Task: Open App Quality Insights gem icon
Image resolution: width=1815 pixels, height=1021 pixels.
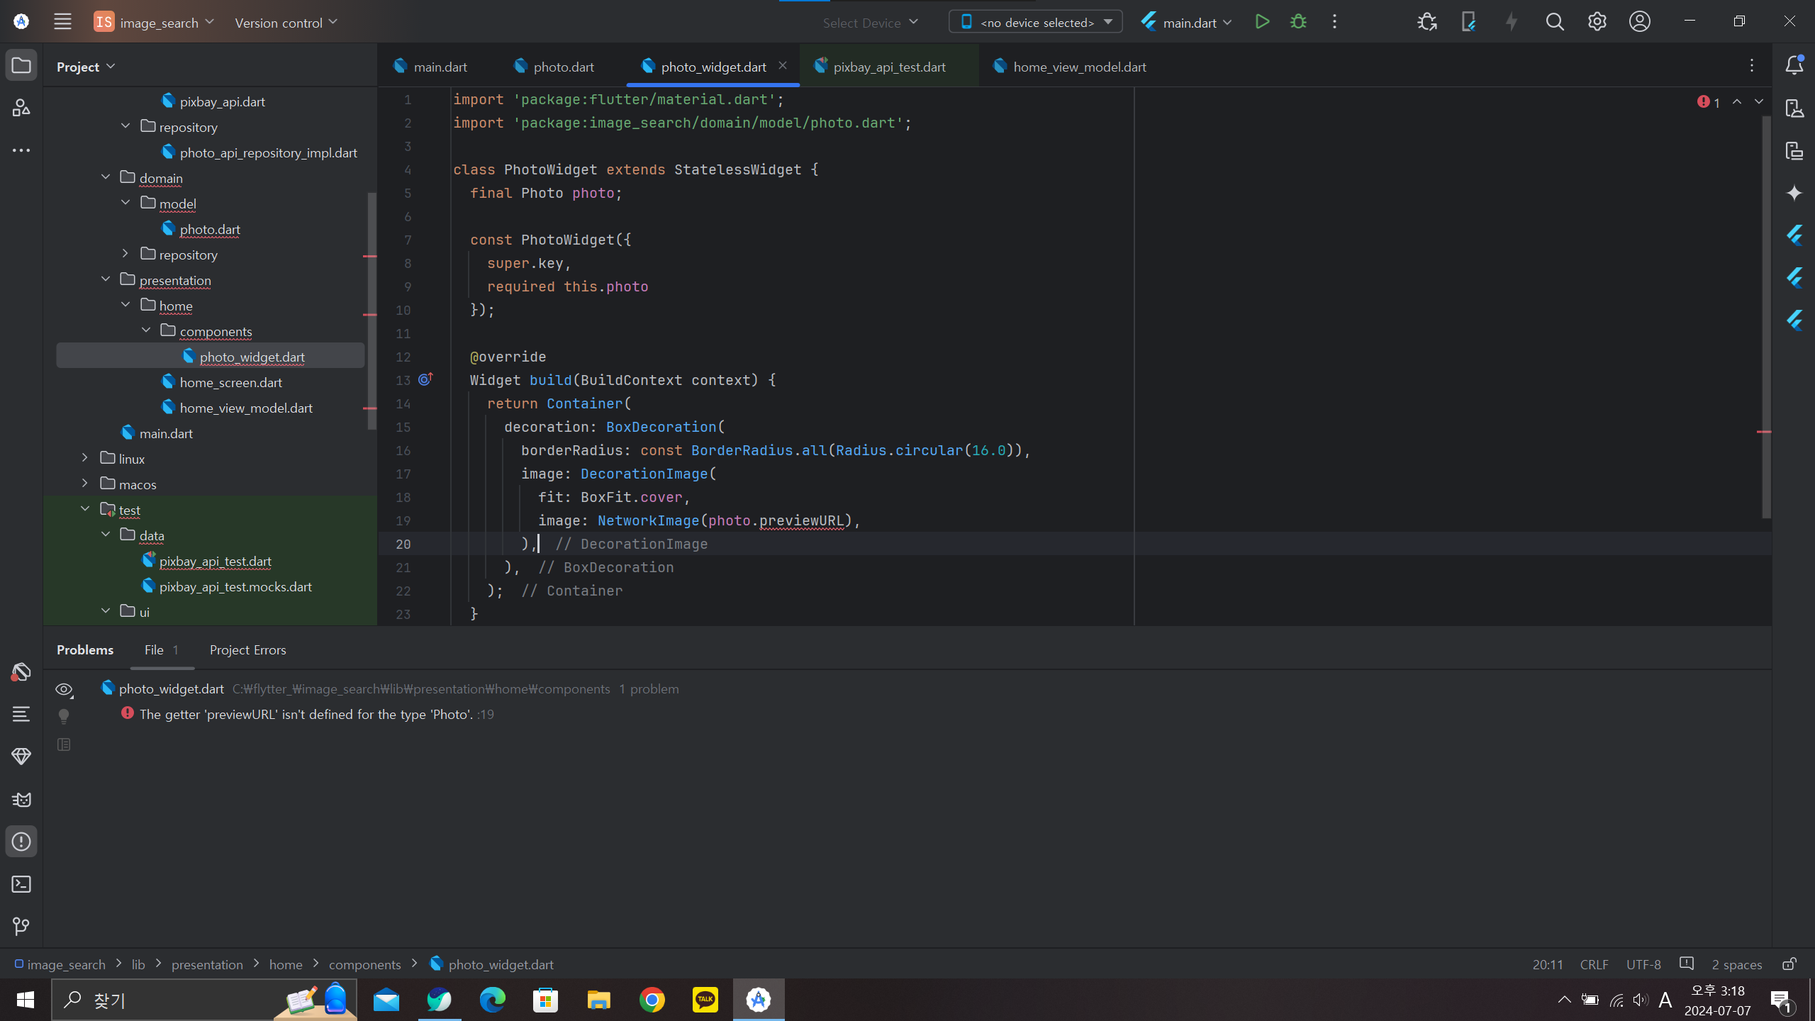Action: point(21,757)
